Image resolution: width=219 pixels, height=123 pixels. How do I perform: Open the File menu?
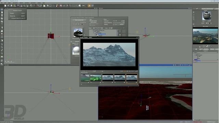(2, 3)
